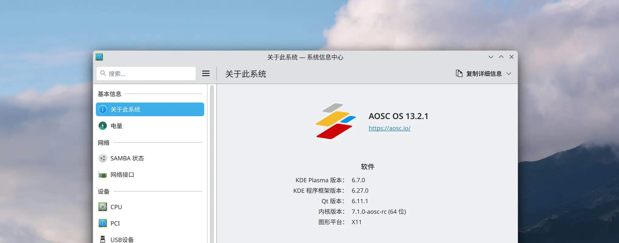Click the KDE Plasma 版本 label
This screenshot has height=243, width=619.
tap(320, 180)
